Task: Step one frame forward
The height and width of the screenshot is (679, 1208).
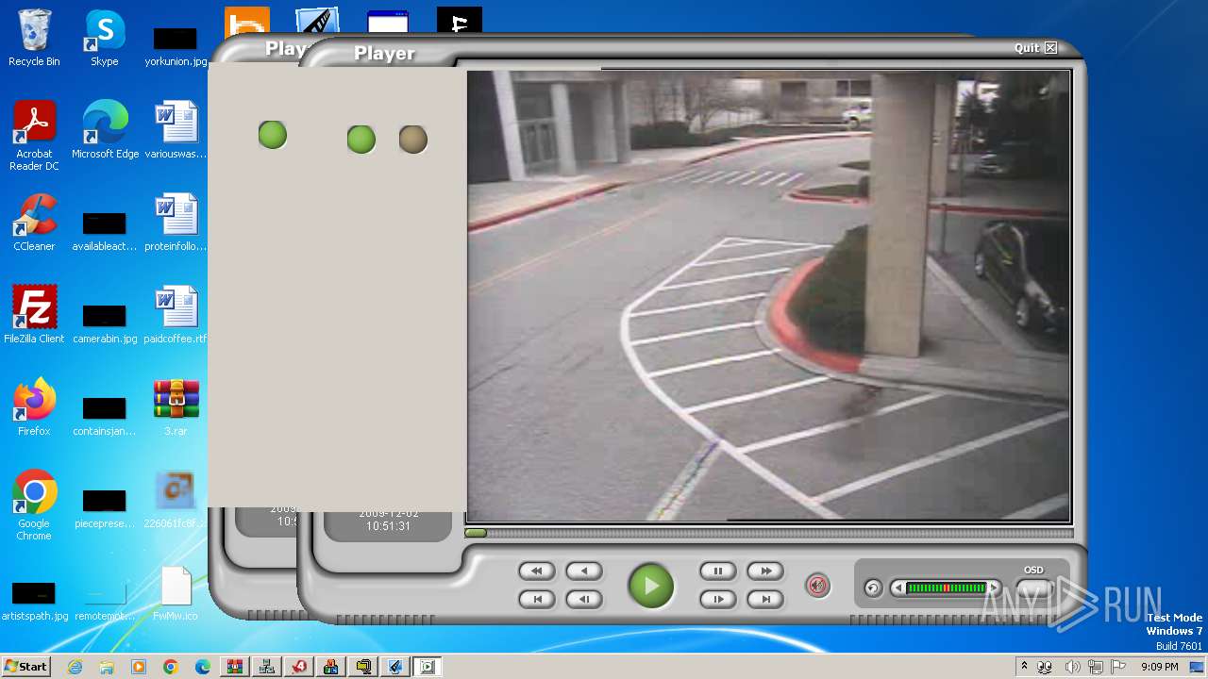Action: pyautogui.click(x=717, y=599)
